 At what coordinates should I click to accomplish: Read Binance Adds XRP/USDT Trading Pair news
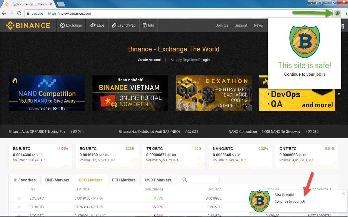tap(37, 132)
